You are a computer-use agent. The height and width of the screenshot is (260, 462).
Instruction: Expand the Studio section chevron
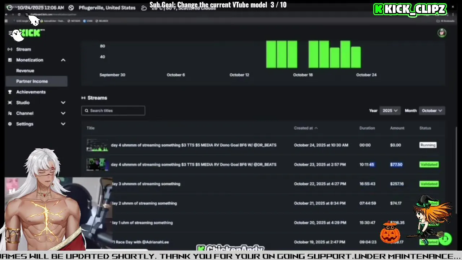click(63, 103)
